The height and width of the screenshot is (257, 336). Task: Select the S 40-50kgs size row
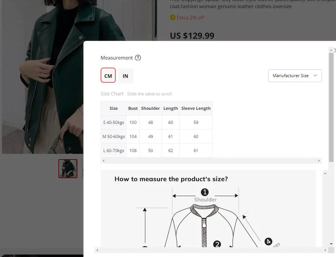coord(157,123)
